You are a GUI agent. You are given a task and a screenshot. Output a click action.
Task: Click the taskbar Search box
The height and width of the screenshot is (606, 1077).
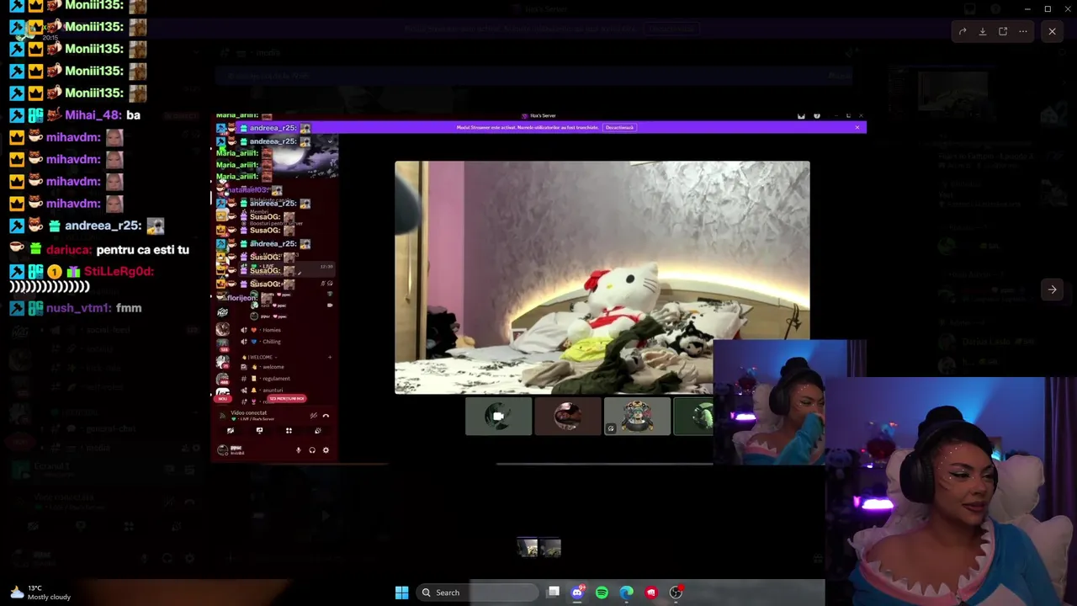(478, 593)
